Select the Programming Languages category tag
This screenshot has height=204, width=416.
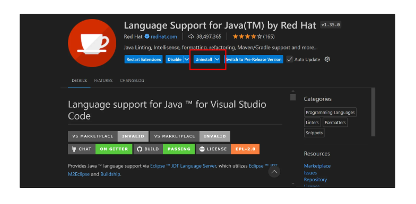[330, 112]
